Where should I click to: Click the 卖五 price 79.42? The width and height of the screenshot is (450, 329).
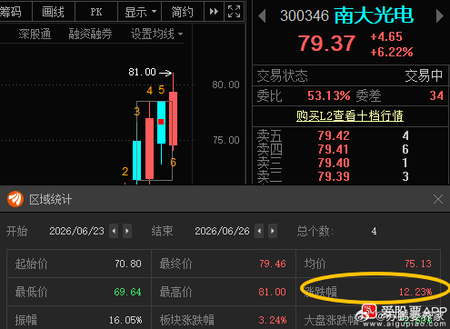pos(334,135)
